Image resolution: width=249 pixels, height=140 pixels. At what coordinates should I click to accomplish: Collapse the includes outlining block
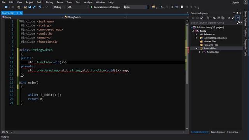point(20,21)
